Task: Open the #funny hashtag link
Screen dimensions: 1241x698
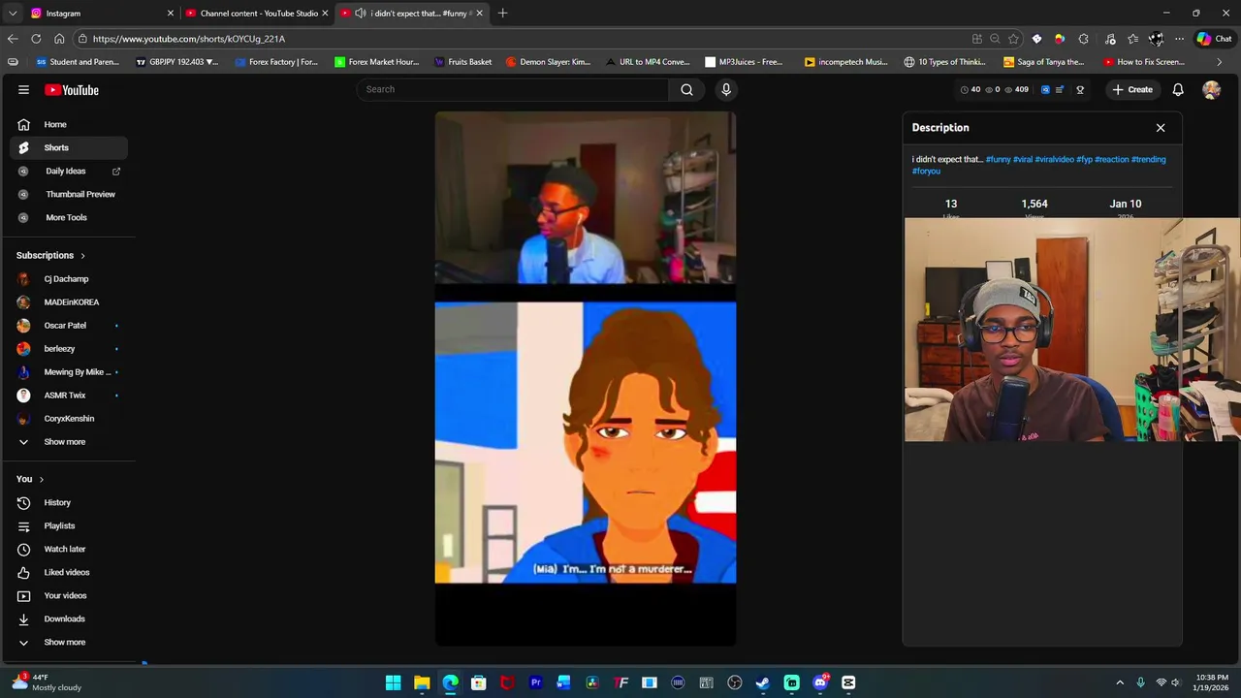Action: tap(998, 159)
